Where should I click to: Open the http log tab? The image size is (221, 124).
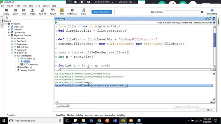[70, 115]
